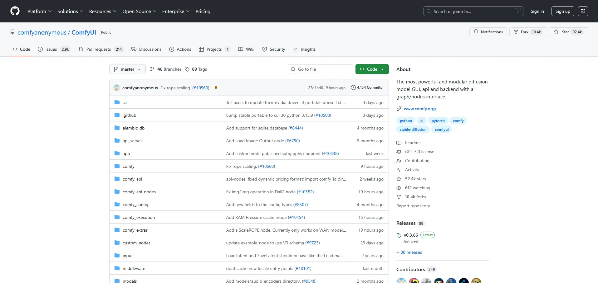Viewport: 598px width, 283px height.
Task: Click the Sign up button
Action: 562,11
